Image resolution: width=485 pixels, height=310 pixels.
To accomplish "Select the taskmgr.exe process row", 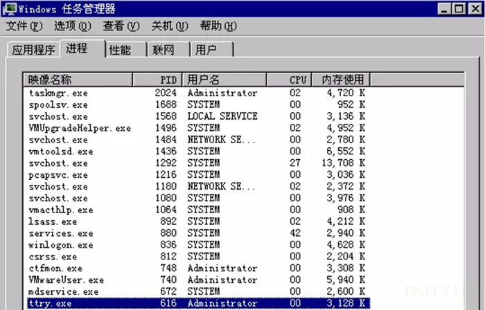I will pyautogui.click(x=197, y=93).
